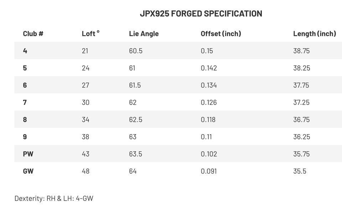This screenshot has width=342, height=213.
Task: Click length value 38.75 for club 4
Action: (x=301, y=51)
